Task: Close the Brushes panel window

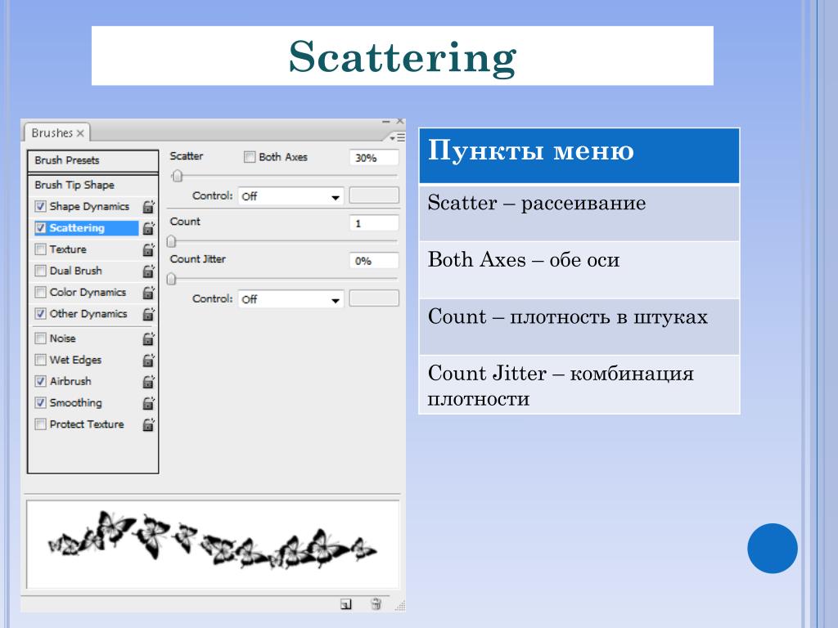Action: [x=399, y=121]
